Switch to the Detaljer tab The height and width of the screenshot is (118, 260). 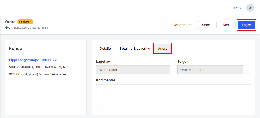106,49
